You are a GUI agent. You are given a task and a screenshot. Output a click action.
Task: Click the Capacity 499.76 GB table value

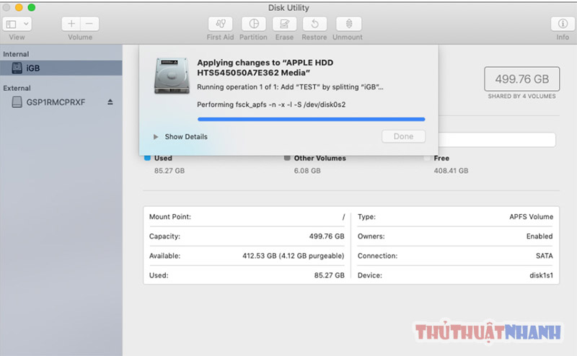(327, 236)
